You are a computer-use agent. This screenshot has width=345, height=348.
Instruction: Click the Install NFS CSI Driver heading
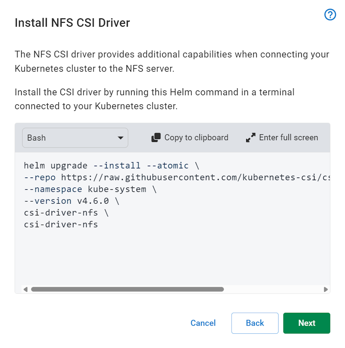72,23
